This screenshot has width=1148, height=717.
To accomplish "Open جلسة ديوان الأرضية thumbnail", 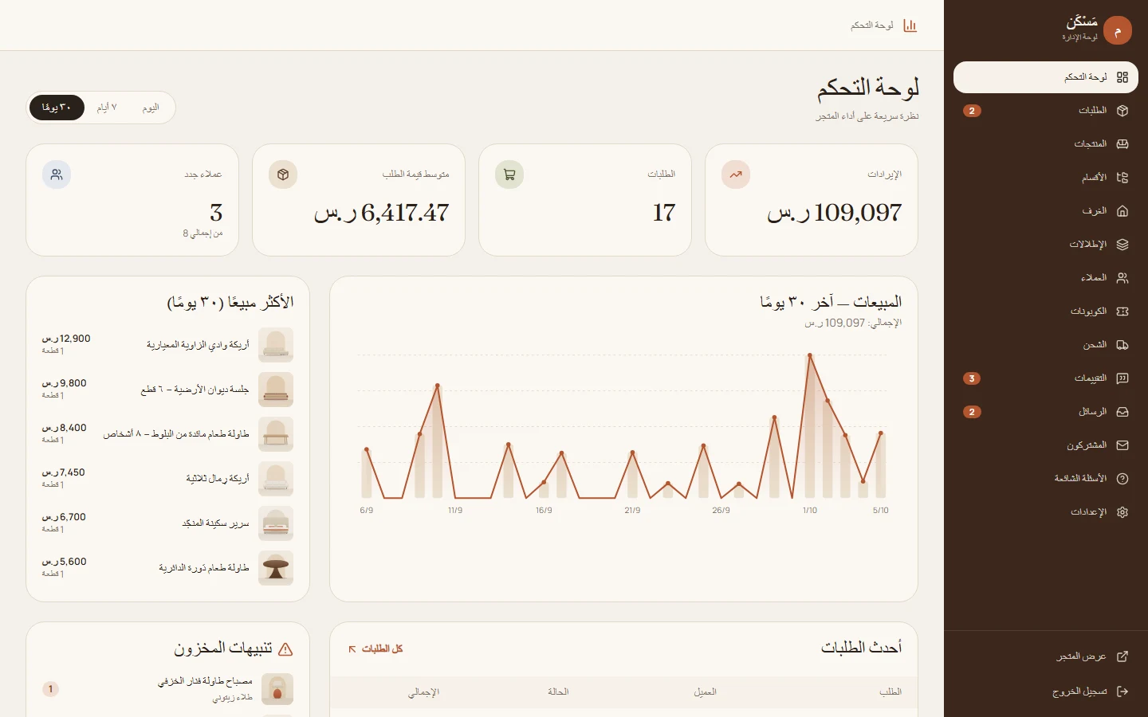I will (x=276, y=390).
